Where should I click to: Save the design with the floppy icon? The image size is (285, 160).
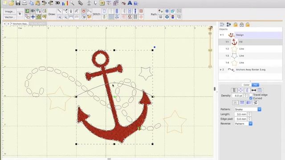18,3
